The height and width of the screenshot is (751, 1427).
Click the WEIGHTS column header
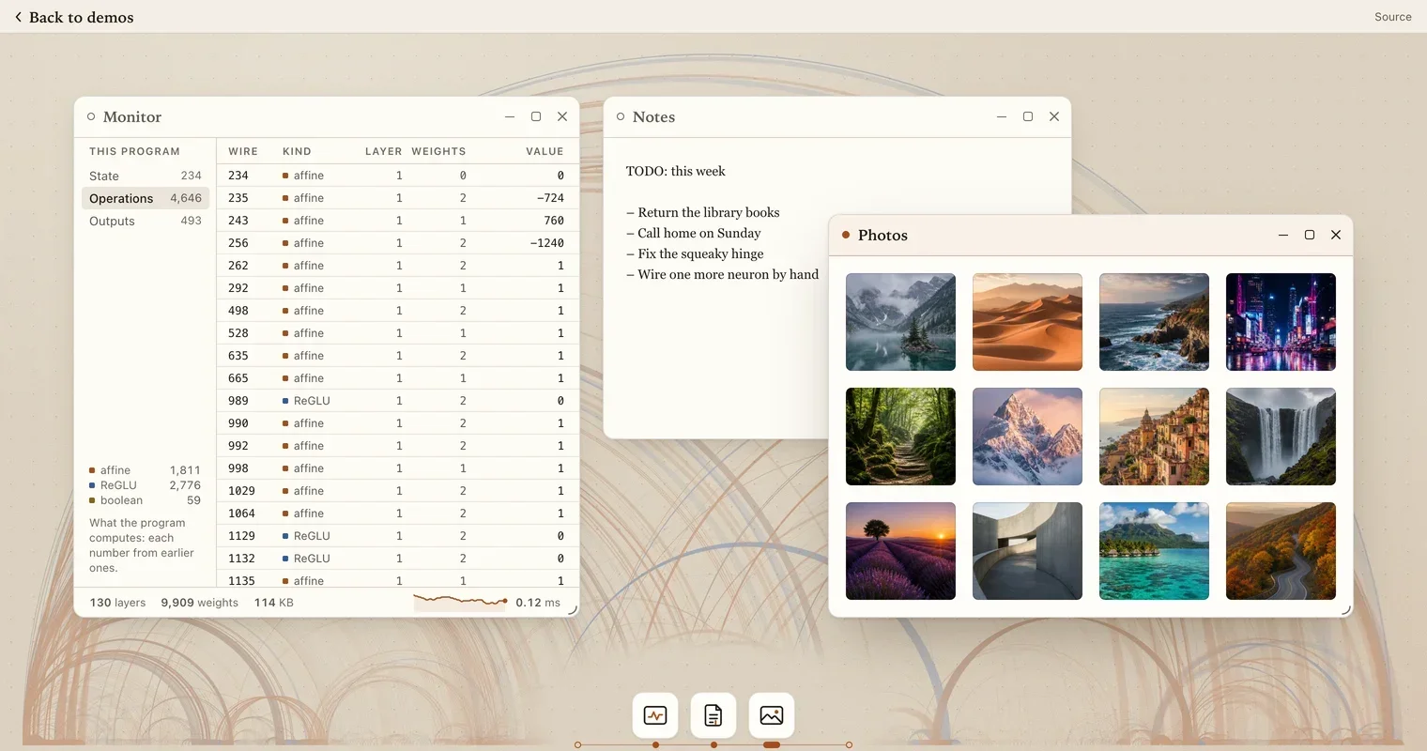click(438, 151)
